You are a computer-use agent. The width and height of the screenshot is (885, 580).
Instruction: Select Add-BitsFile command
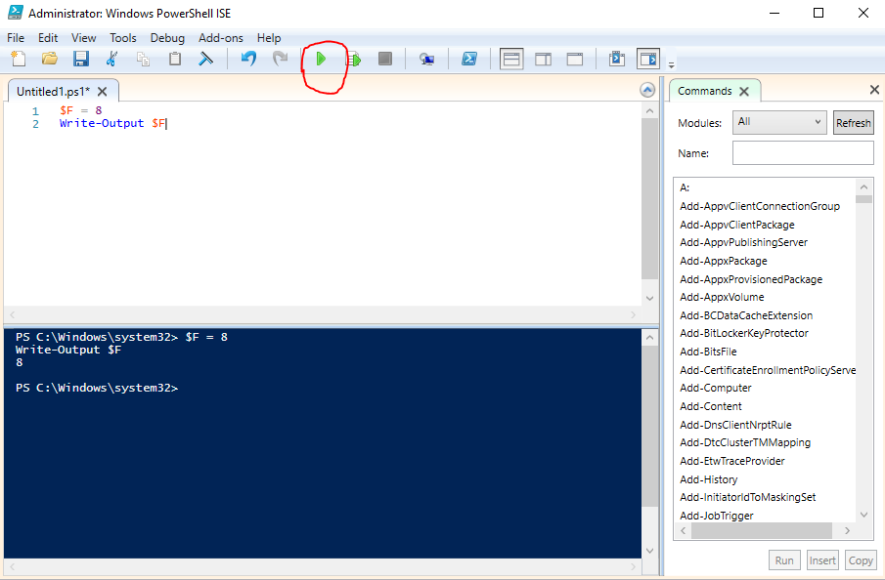point(708,352)
